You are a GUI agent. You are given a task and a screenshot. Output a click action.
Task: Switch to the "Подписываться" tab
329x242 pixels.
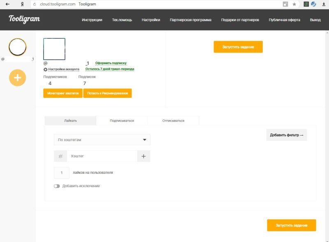122,121
